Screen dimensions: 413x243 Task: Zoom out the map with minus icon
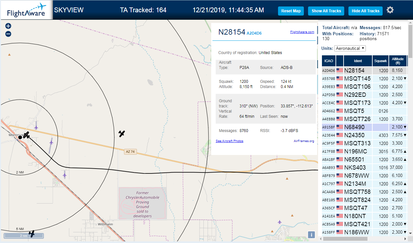(8, 34)
